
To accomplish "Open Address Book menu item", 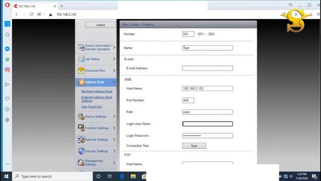I will pos(96,82).
